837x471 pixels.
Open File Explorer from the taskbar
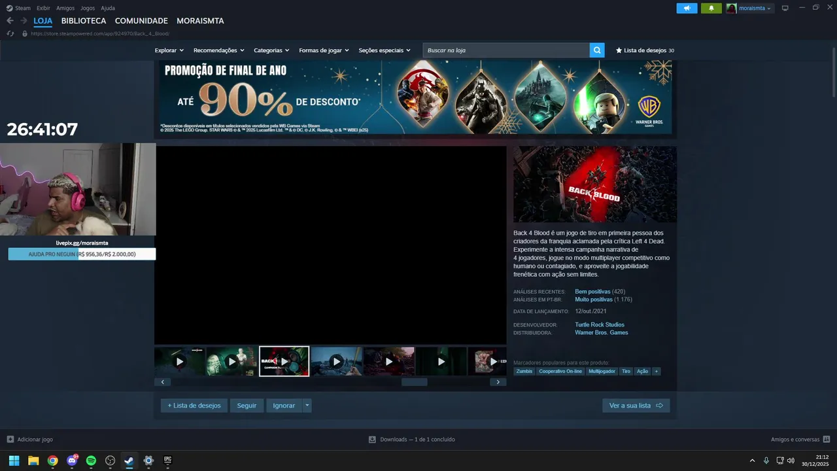[x=33, y=461]
